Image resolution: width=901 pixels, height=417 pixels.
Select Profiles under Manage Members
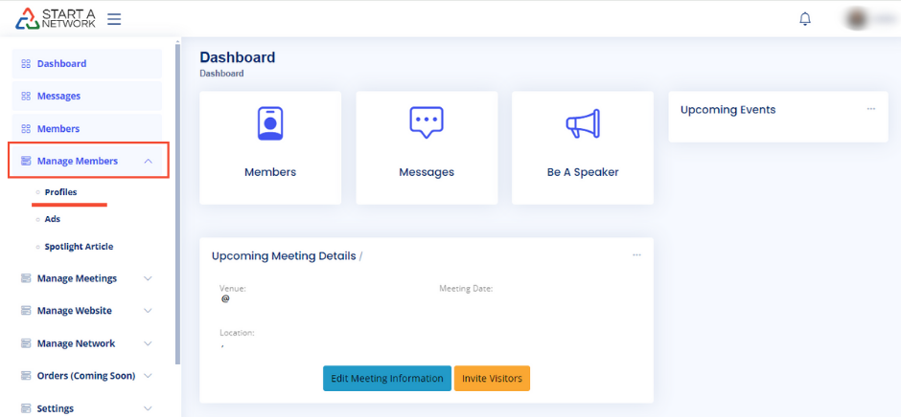60,192
